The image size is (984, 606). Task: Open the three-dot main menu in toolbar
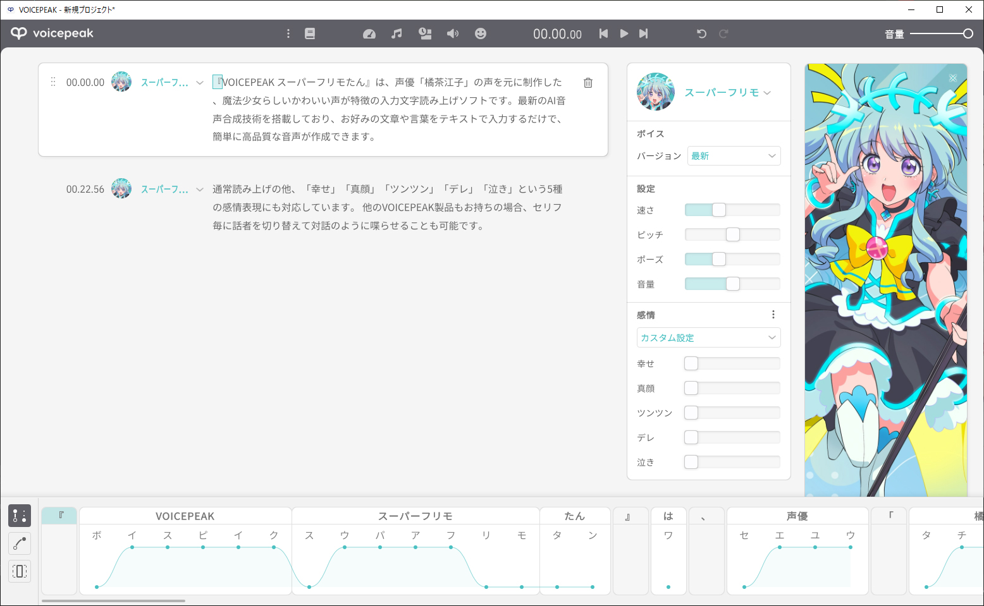click(288, 33)
